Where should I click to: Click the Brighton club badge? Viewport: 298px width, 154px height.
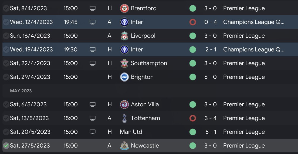[x=124, y=77]
